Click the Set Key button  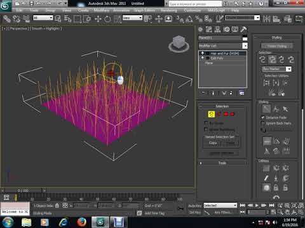point(195,212)
